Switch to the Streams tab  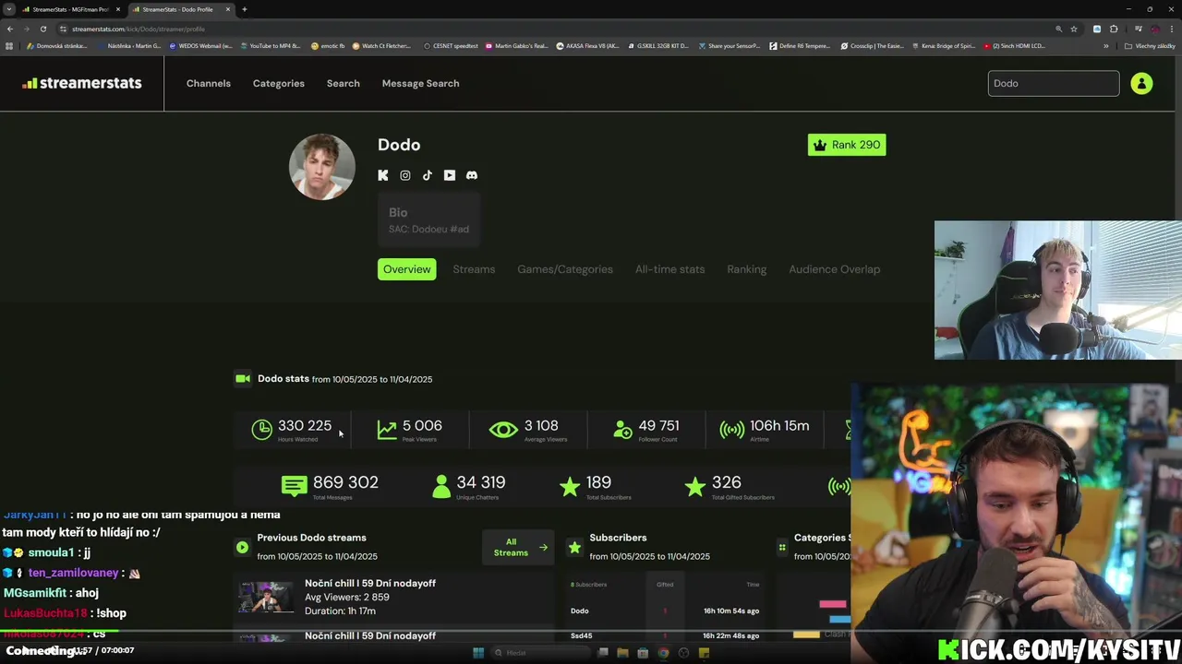(x=474, y=269)
